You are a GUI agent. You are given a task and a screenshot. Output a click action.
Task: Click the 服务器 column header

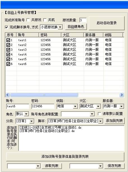(x=94, y=35)
